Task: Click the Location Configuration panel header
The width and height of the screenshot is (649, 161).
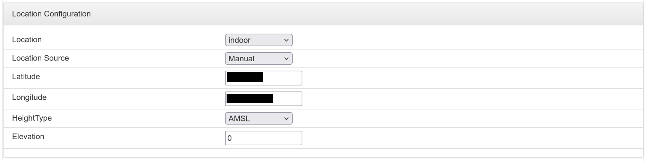Action: pos(323,14)
